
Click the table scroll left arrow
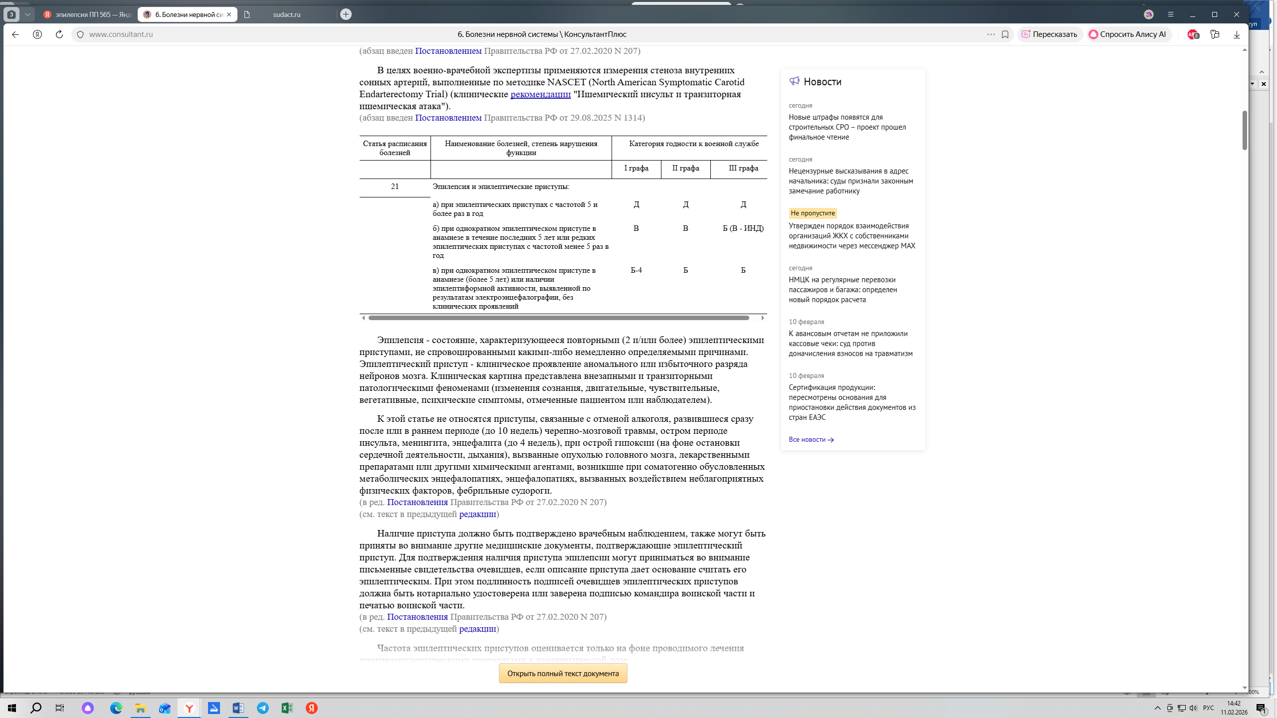pyautogui.click(x=363, y=318)
